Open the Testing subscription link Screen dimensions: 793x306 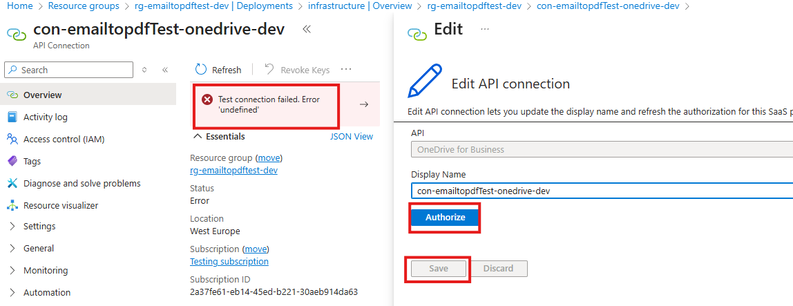click(x=229, y=262)
